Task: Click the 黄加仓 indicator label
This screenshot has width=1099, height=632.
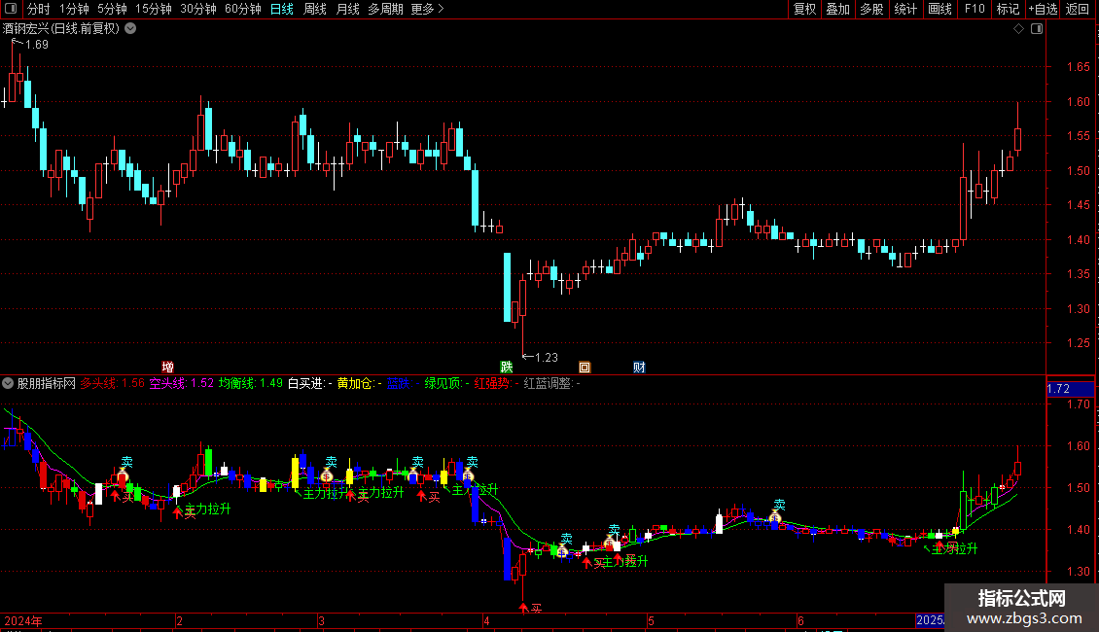Action: tap(359, 383)
